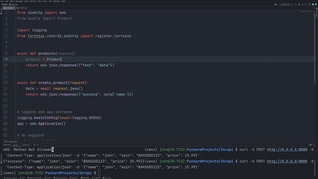Click the '# logging and app instance' comment
Image resolution: width=318 pixels, height=179 pixels.
coord(44,112)
